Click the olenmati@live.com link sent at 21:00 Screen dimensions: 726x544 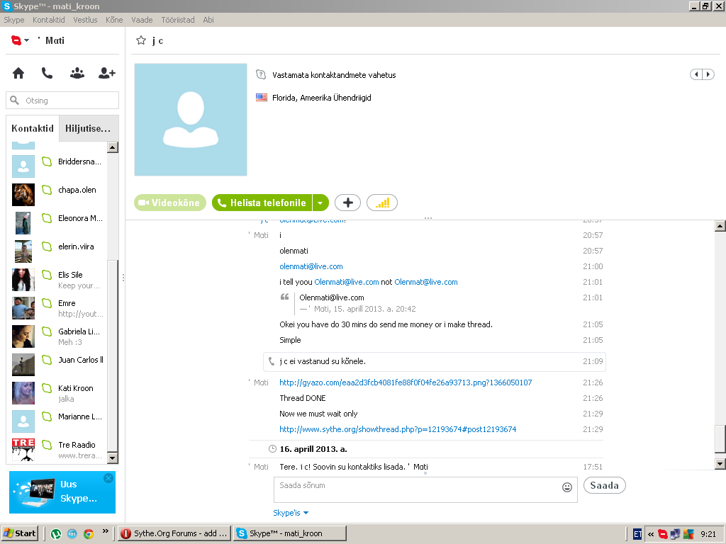(x=311, y=266)
